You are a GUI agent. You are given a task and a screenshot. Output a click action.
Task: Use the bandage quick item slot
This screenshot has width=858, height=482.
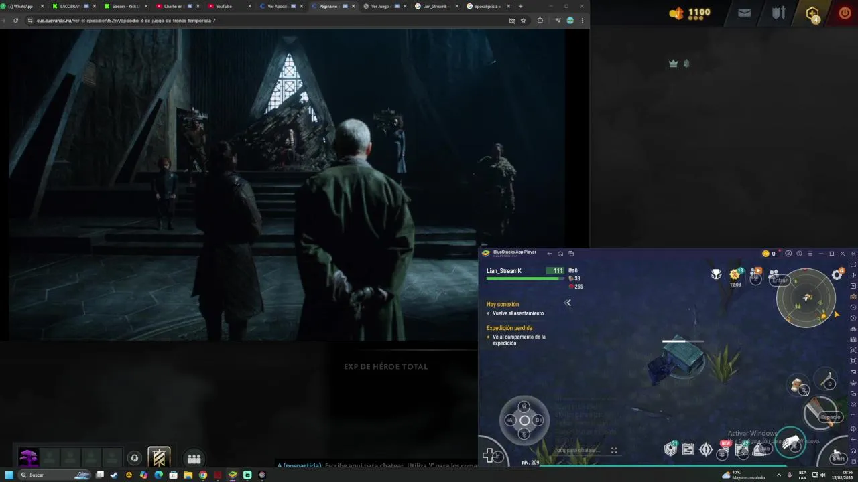point(798,386)
